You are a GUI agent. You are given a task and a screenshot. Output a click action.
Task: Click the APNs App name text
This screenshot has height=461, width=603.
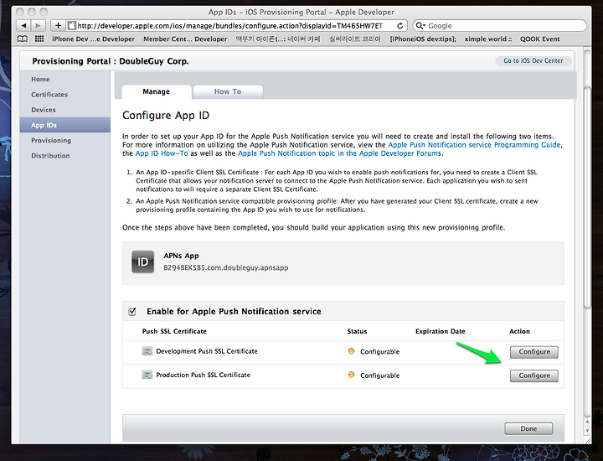[x=181, y=256]
